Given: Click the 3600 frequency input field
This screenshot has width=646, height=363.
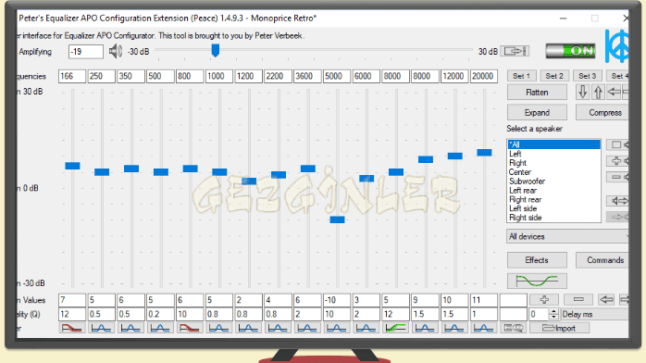Looking at the screenshot, I should [x=307, y=76].
